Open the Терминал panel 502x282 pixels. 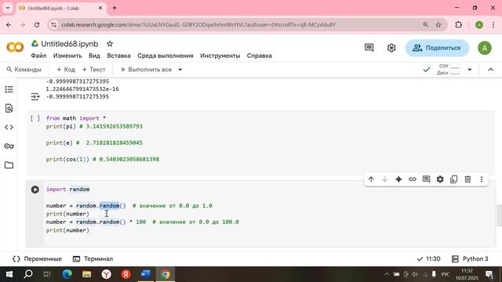point(93,258)
